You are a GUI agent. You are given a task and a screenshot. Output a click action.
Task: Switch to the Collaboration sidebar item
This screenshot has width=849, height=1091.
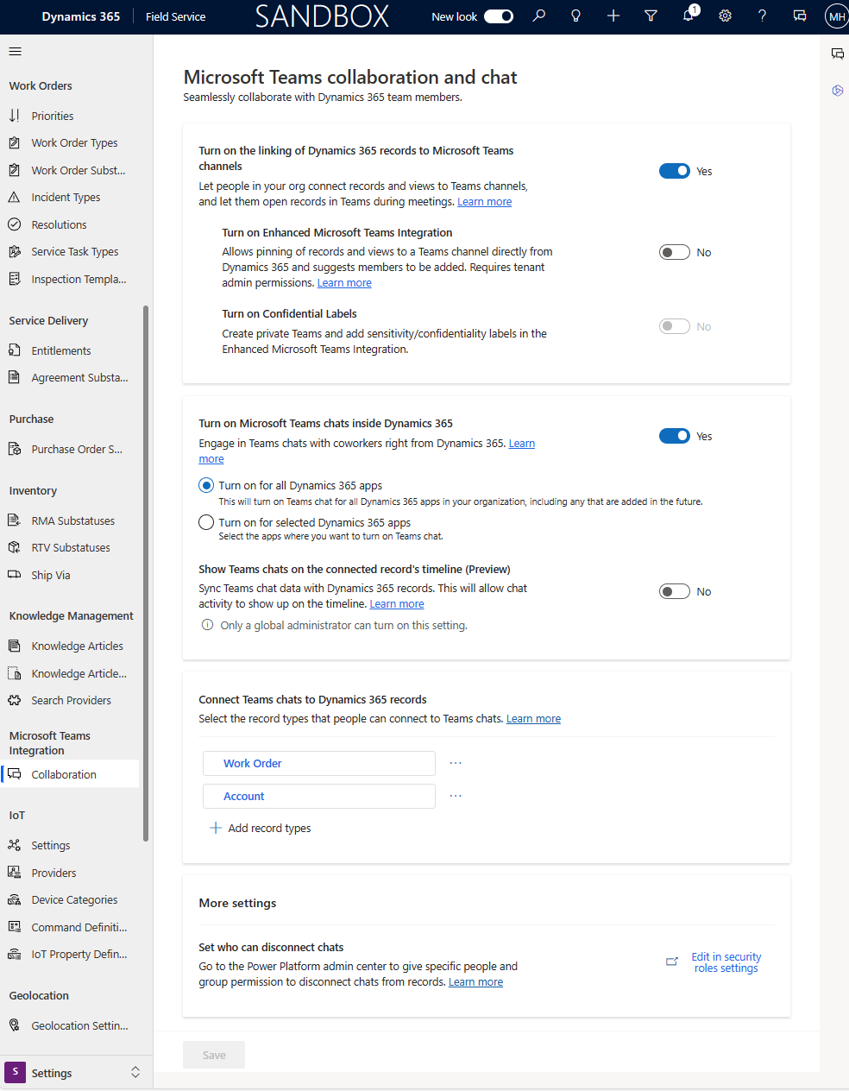tap(64, 774)
